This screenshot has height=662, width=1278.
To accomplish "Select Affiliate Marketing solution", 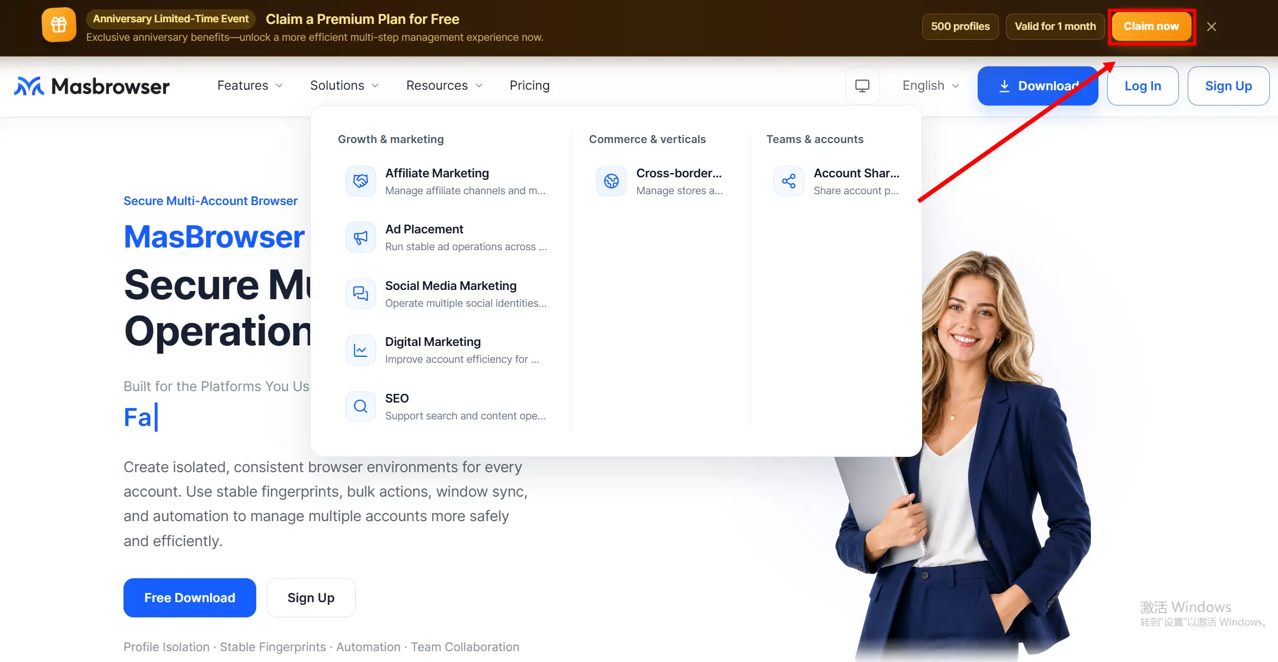I will pyautogui.click(x=446, y=181).
